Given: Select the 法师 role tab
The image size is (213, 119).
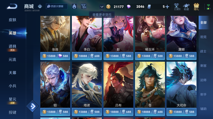Looking at the screenshot, I should [203, 80].
